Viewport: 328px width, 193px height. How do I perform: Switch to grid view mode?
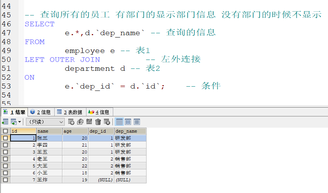pos(119,122)
